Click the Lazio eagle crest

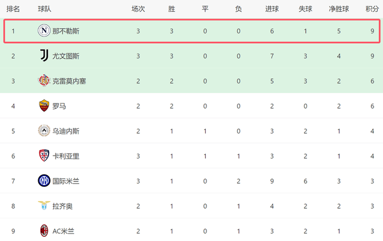[x=44, y=206]
